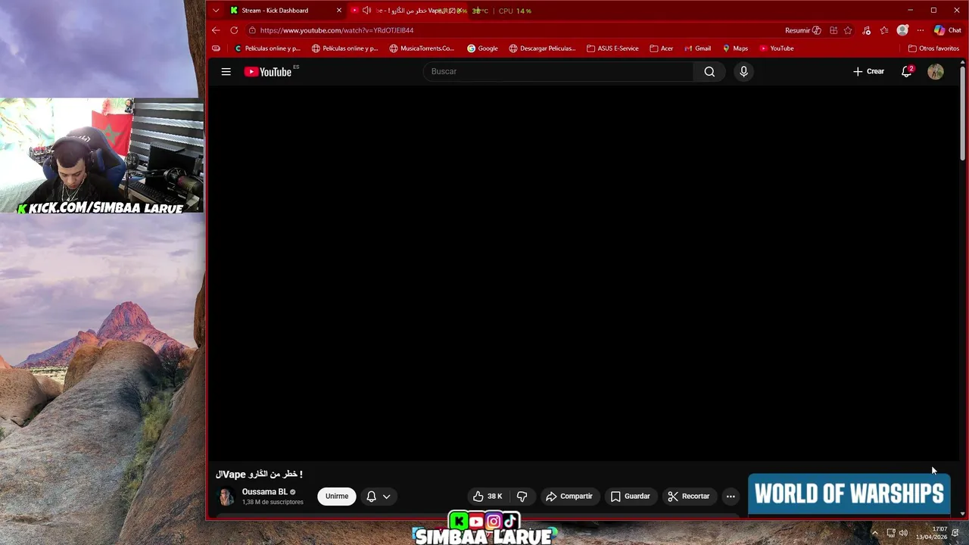Open the YouTube notifications bell
This screenshot has width=969, height=545.
(906, 71)
